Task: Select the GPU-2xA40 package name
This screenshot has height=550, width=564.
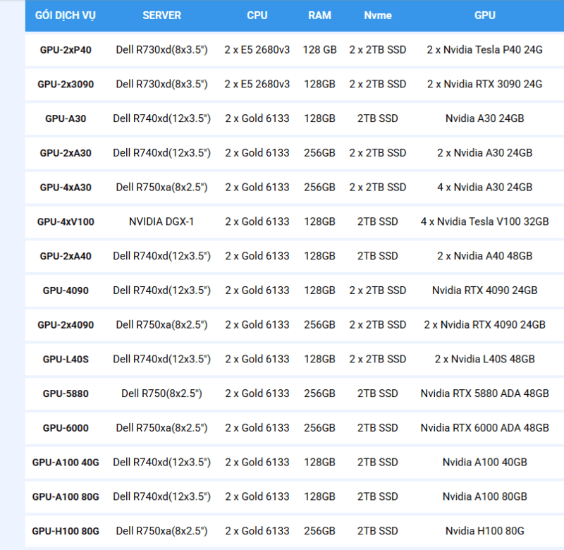Action: 66,256
